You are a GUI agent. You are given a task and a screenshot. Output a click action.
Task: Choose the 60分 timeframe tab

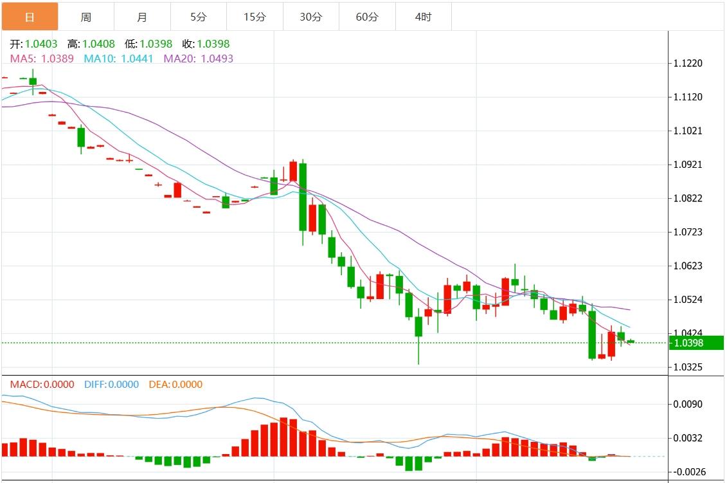[x=367, y=17]
